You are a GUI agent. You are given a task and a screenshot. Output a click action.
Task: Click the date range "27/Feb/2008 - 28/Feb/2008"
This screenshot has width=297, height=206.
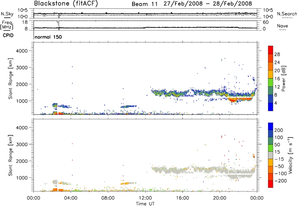tap(208, 4)
